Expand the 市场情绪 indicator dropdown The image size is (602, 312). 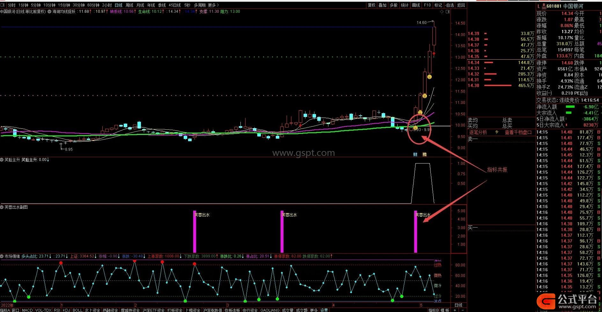pyautogui.click(x=2, y=256)
